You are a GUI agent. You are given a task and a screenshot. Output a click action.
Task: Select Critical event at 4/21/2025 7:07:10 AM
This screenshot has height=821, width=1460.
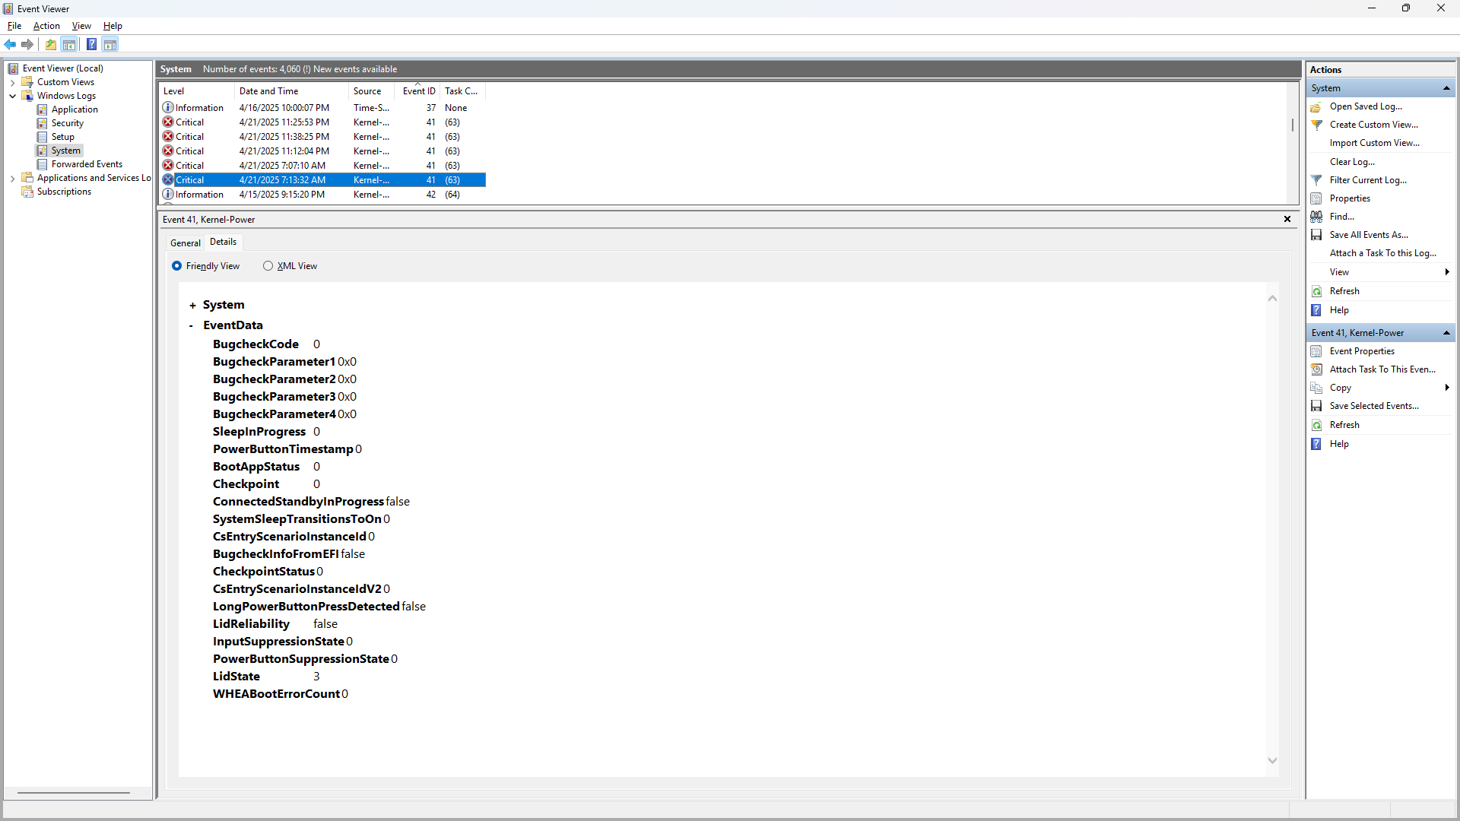[322, 166]
